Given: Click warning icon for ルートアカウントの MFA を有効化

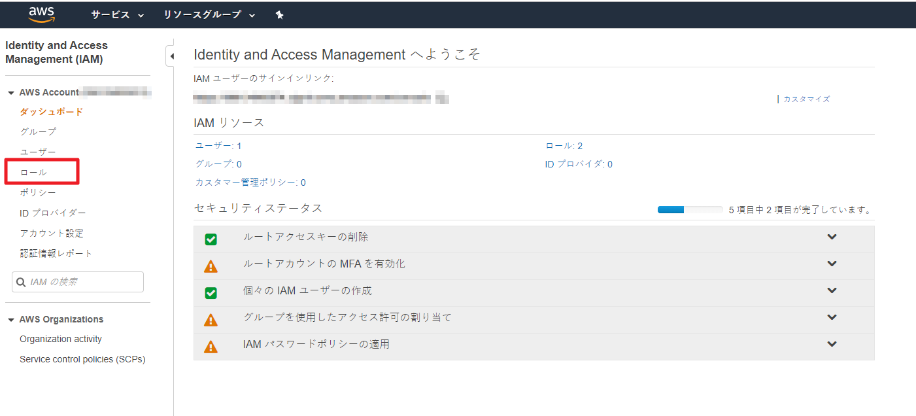Looking at the screenshot, I should point(211,266).
